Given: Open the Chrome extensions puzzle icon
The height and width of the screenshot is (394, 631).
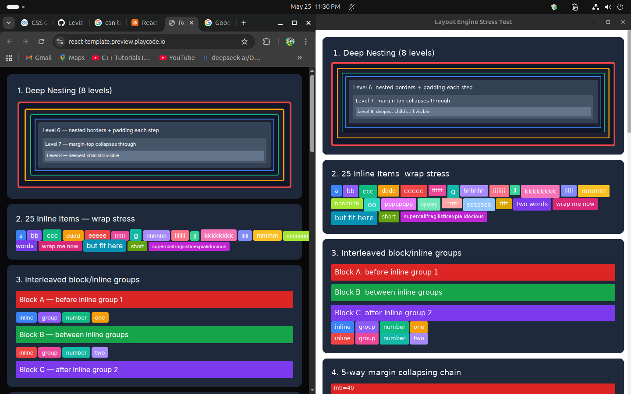Looking at the screenshot, I should (266, 42).
